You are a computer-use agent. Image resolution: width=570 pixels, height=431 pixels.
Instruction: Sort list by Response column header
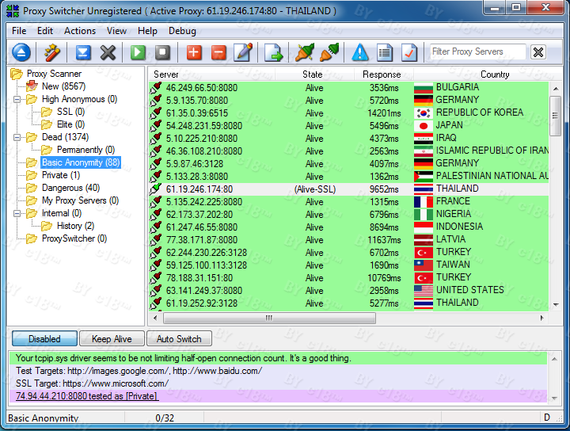382,74
